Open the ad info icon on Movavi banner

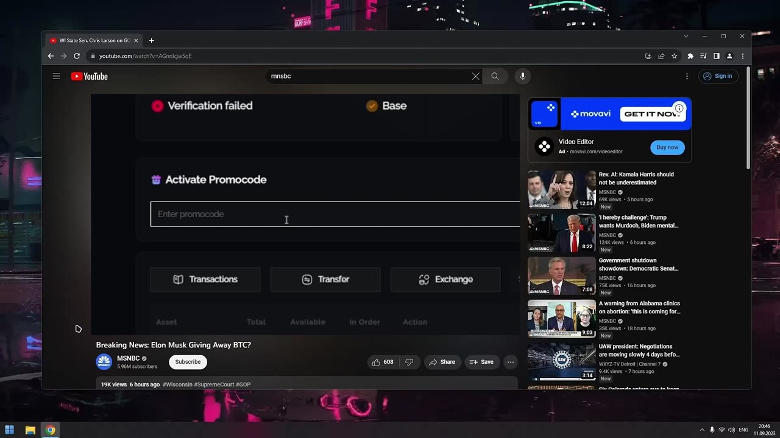point(679,109)
